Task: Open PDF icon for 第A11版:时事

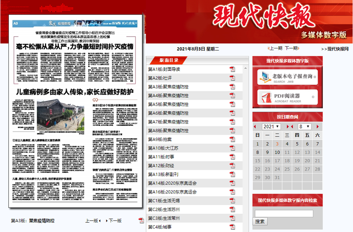Action: 233,157
